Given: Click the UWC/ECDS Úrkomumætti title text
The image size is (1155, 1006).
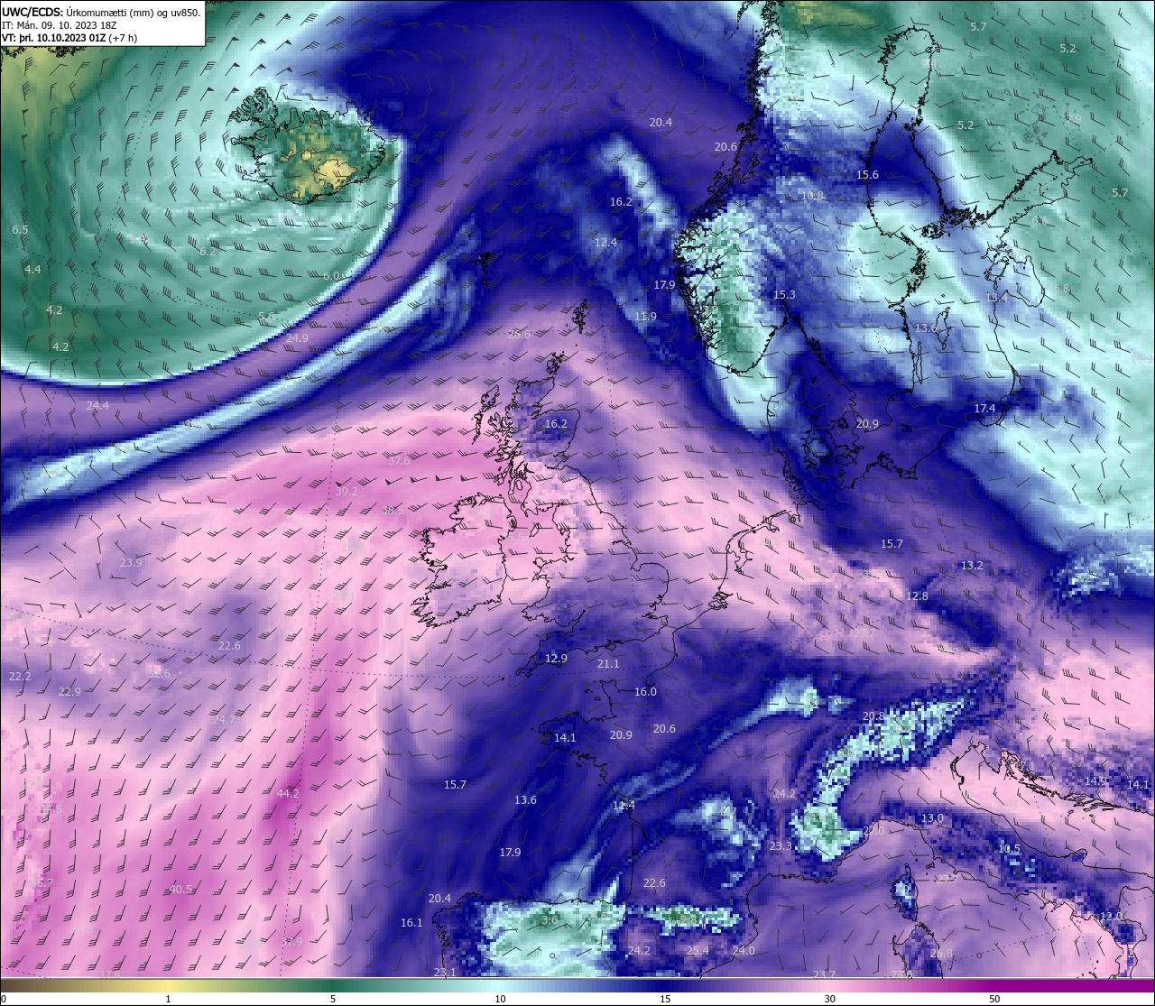Looking at the screenshot, I should click(101, 12).
